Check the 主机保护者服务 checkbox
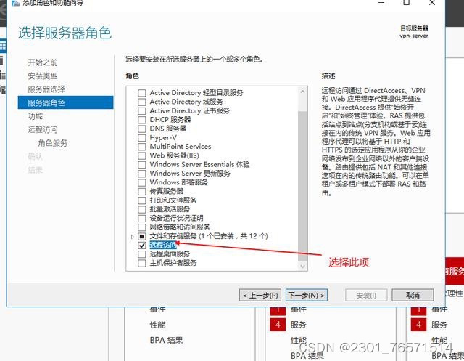Image resolution: width=464 pixels, height=361 pixels. click(142, 263)
